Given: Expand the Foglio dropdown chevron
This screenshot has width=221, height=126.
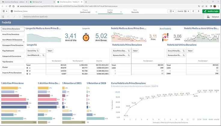Looking at the screenshot, I should [121, 12].
